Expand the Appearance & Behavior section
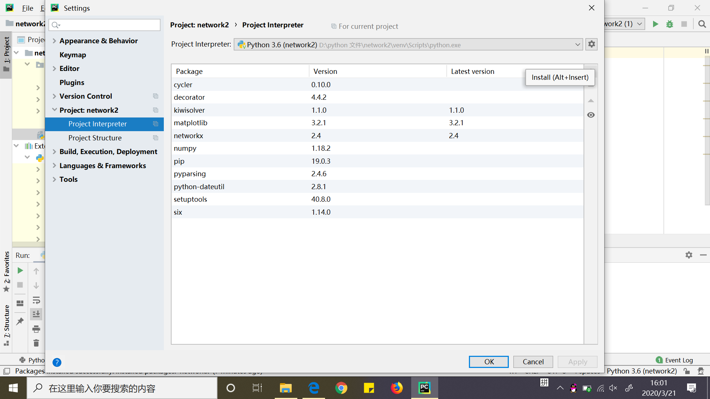710x399 pixels. point(54,41)
